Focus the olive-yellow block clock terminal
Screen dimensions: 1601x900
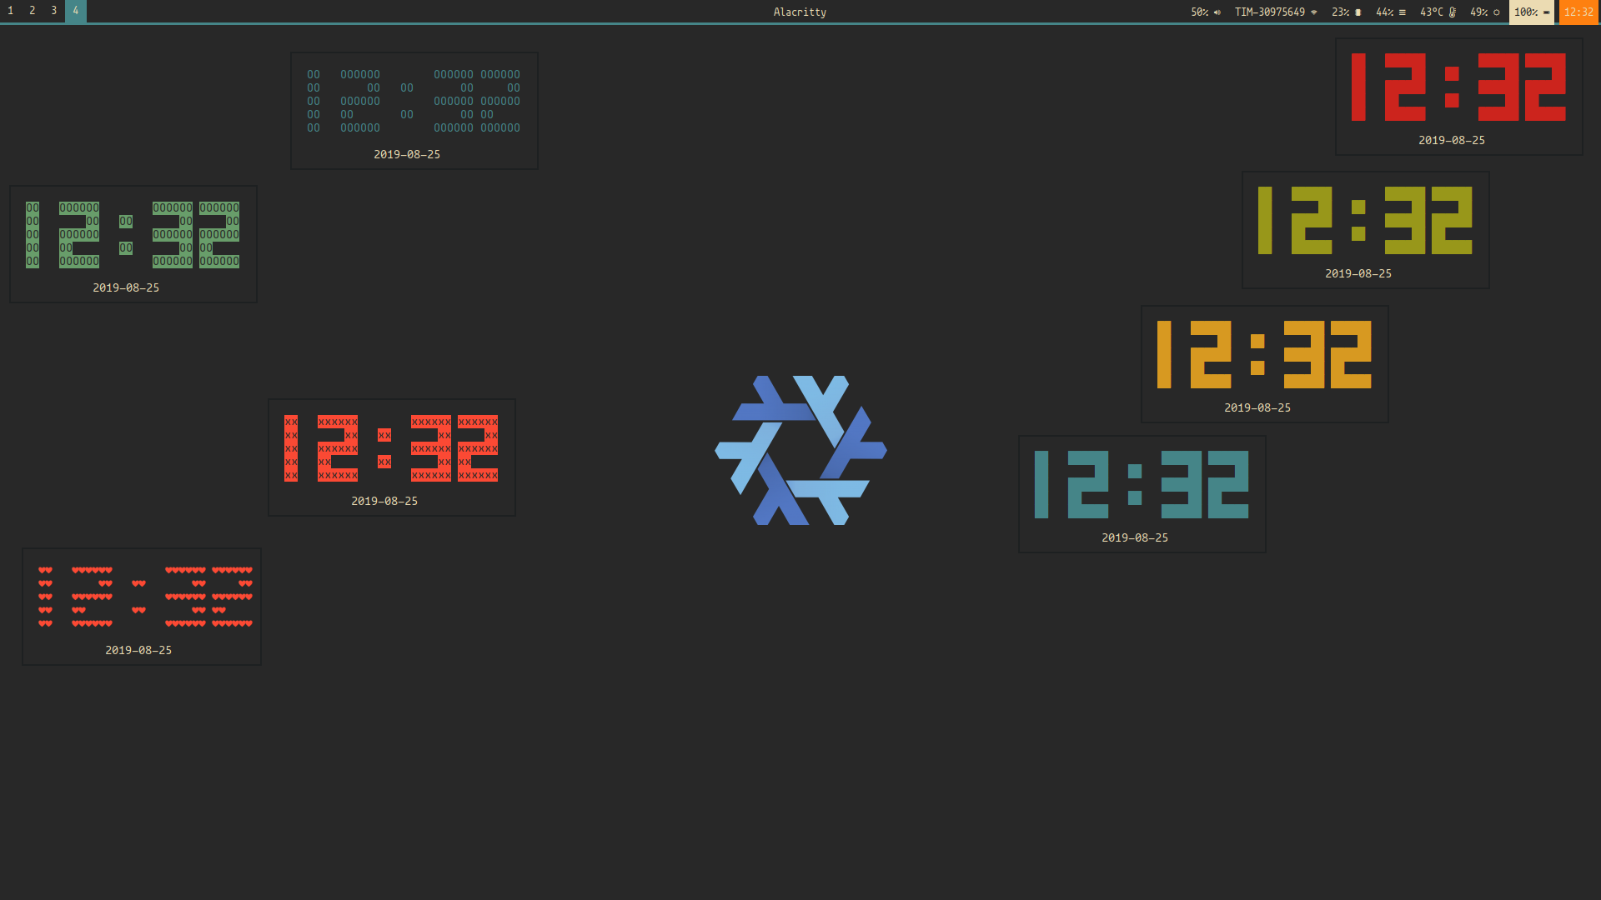1365,230
